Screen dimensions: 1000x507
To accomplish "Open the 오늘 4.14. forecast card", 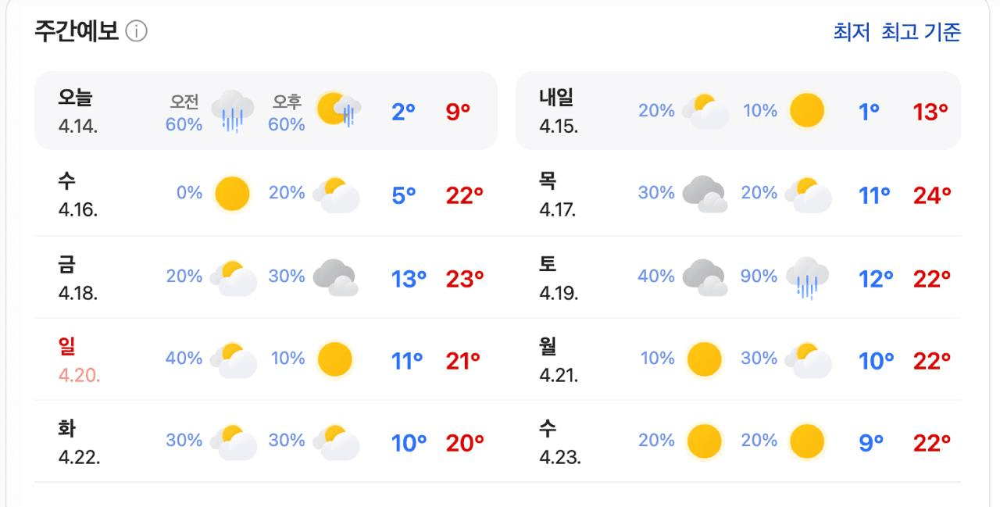I will click(x=266, y=110).
